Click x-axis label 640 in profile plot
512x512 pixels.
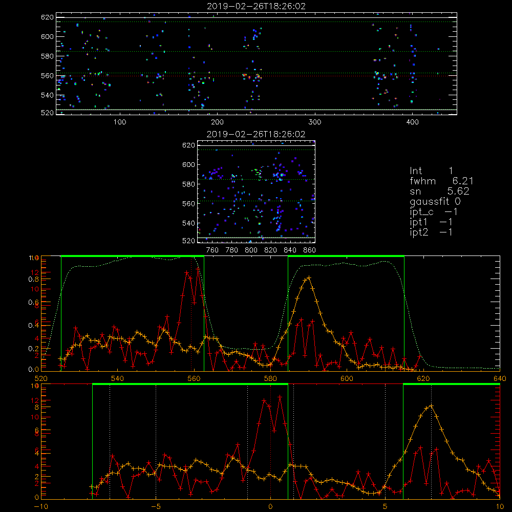click(500, 378)
